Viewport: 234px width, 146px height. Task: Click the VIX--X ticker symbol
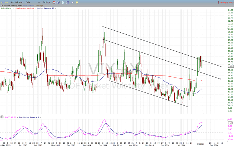click(4, 2)
